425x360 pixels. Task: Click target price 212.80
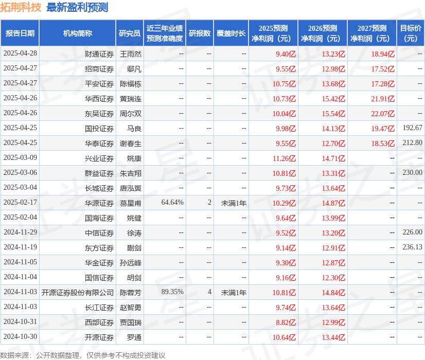(412, 142)
